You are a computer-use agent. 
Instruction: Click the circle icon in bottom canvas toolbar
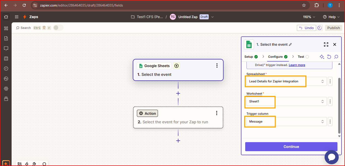[x=44, y=164]
